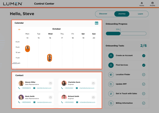Click Charlotte Davis's phone icon
Image resolution: width=159 pixels, height=113 pixels.
[x=62, y=88]
